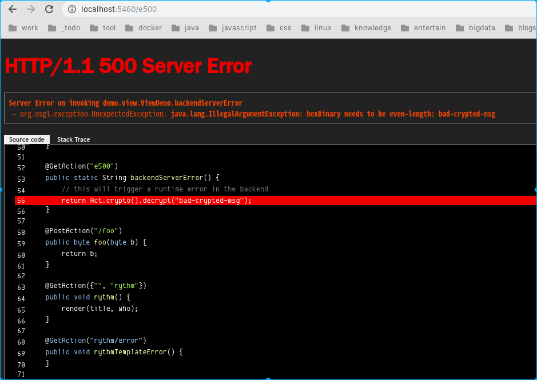Image resolution: width=537 pixels, height=380 pixels.
Task: Expand the knowledge bookmarks folder
Action: [366, 27]
